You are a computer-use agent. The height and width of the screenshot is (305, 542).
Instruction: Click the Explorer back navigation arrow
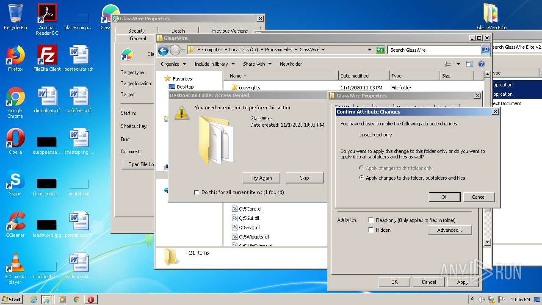click(x=163, y=50)
